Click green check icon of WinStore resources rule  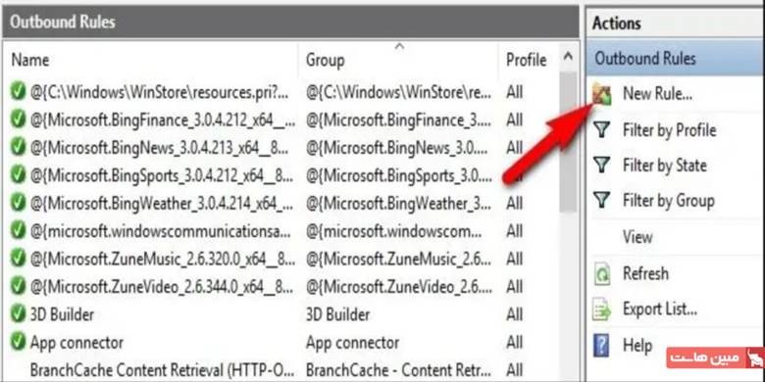pyautogui.click(x=18, y=92)
